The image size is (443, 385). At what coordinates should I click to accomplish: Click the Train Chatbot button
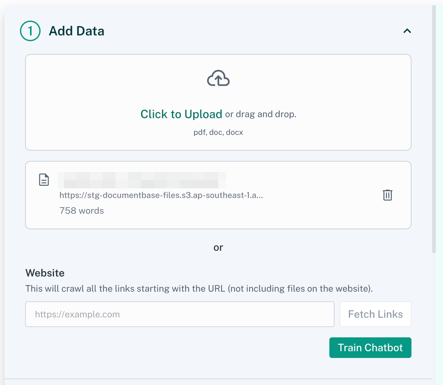(x=370, y=348)
